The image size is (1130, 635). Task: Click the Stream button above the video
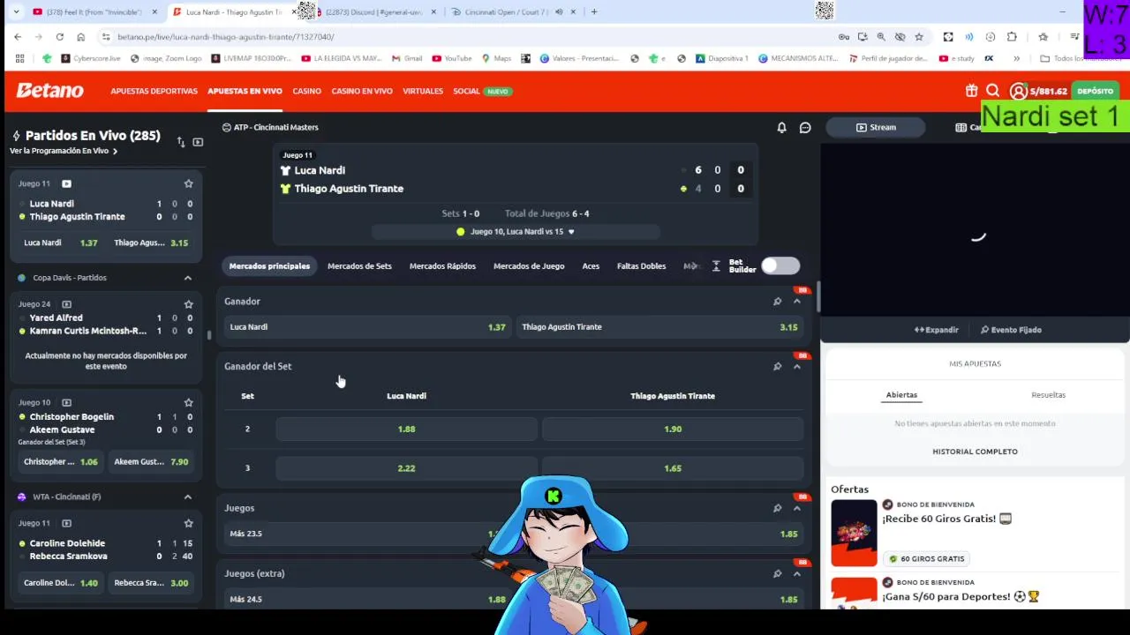coord(876,127)
